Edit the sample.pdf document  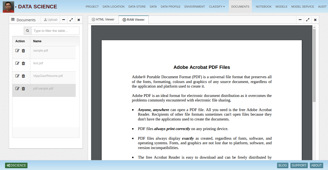(17, 51)
